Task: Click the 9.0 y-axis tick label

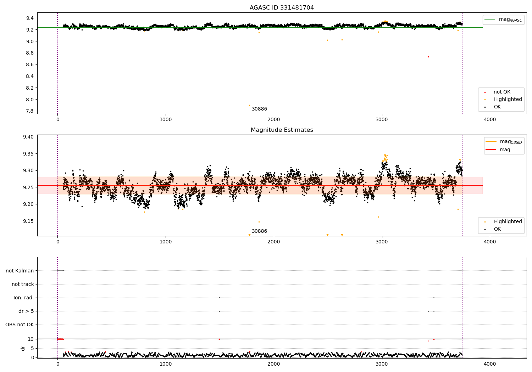Action: pyautogui.click(x=29, y=41)
